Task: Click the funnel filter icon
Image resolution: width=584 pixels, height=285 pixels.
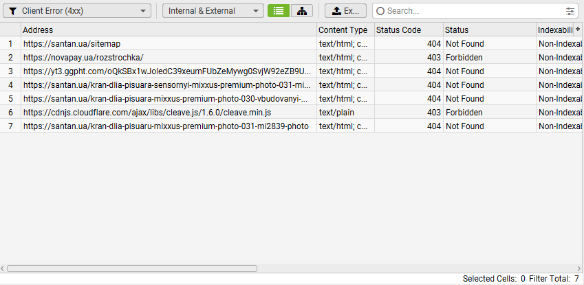Action: click(x=12, y=11)
